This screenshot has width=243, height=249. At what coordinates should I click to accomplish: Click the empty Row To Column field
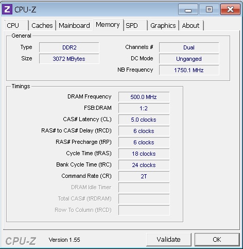click(144, 210)
